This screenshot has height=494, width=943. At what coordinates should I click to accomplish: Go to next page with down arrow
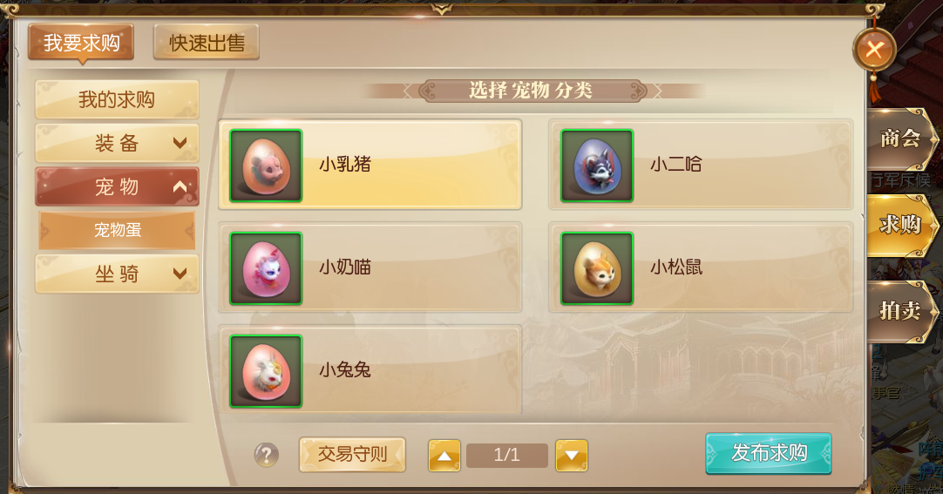pyautogui.click(x=572, y=456)
